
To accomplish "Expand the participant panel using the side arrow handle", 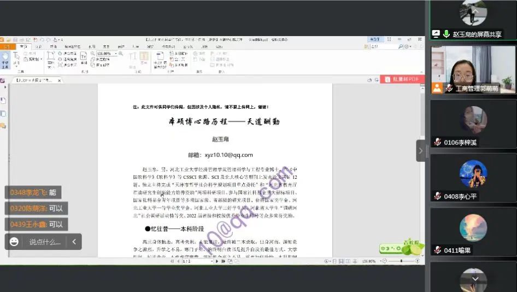I will (420, 150).
